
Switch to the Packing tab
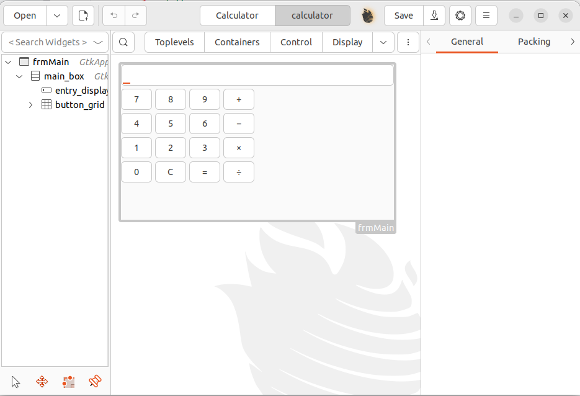[x=533, y=42]
